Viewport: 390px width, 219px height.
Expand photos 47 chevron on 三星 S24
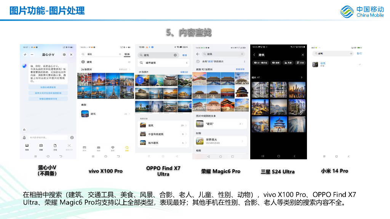pos(302,78)
